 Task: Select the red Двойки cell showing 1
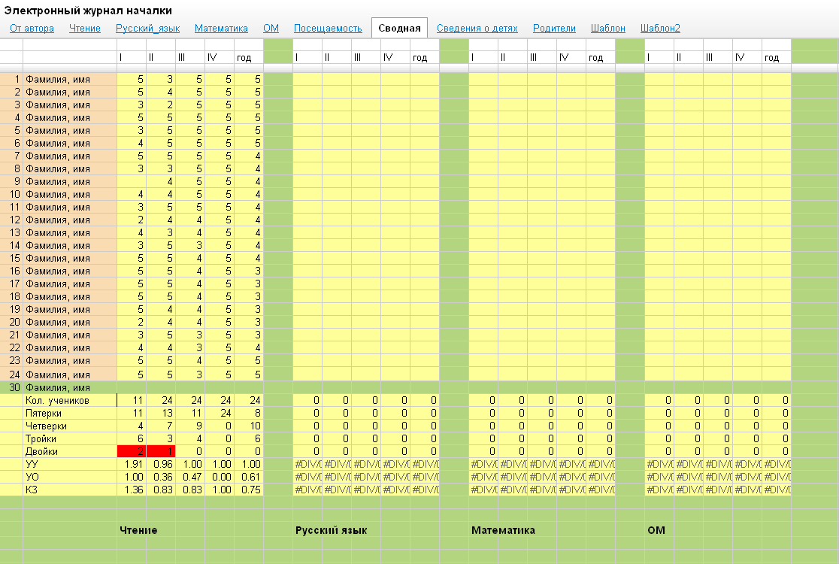161,451
